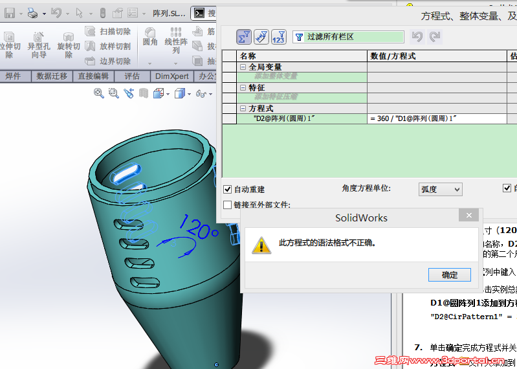The image size is (517, 369).
Task: Open the Linear Pattern dropdown arrow
Action: pos(175,63)
